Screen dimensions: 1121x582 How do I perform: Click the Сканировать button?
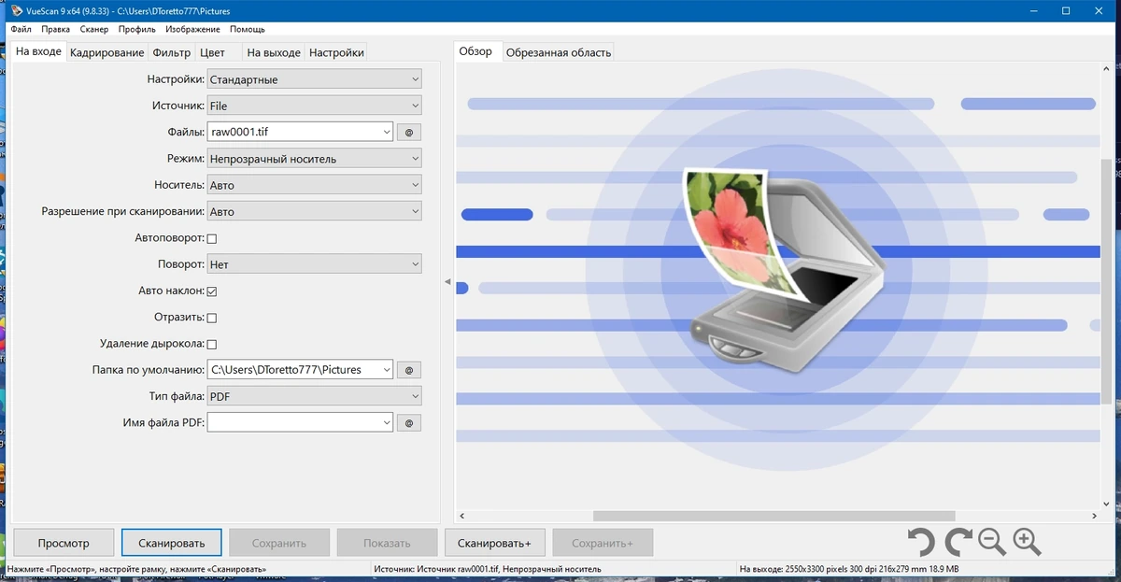coord(172,543)
